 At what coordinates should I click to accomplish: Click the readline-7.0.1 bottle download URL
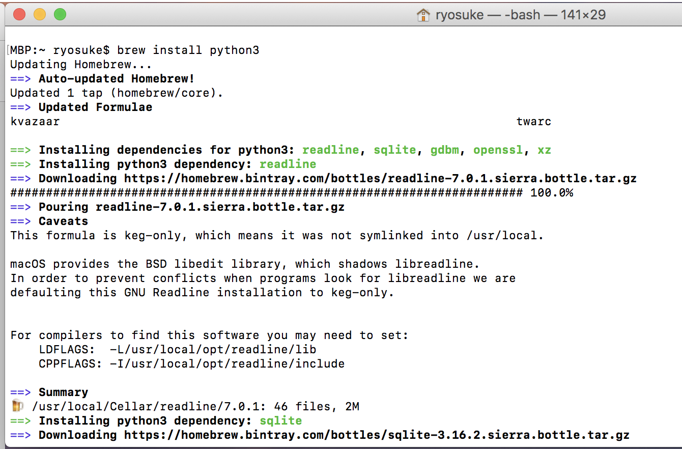pyautogui.click(x=380, y=179)
